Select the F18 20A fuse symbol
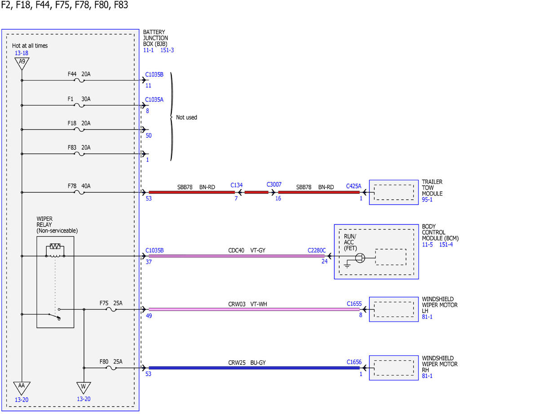The height and width of the screenshot is (417, 539). [x=79, y=130]
